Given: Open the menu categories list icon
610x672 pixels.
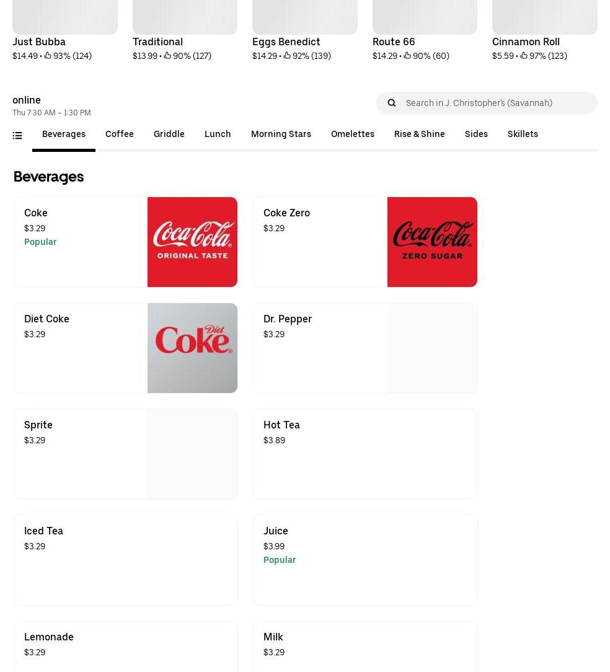Looking at the screenshot, I should coord(17,135).
